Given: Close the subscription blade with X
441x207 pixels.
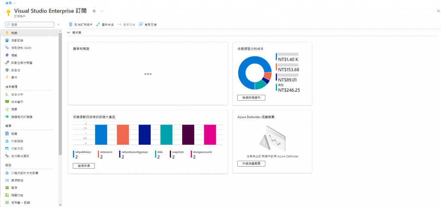Looking at the screenshot, I should click(x=438, y=11).
